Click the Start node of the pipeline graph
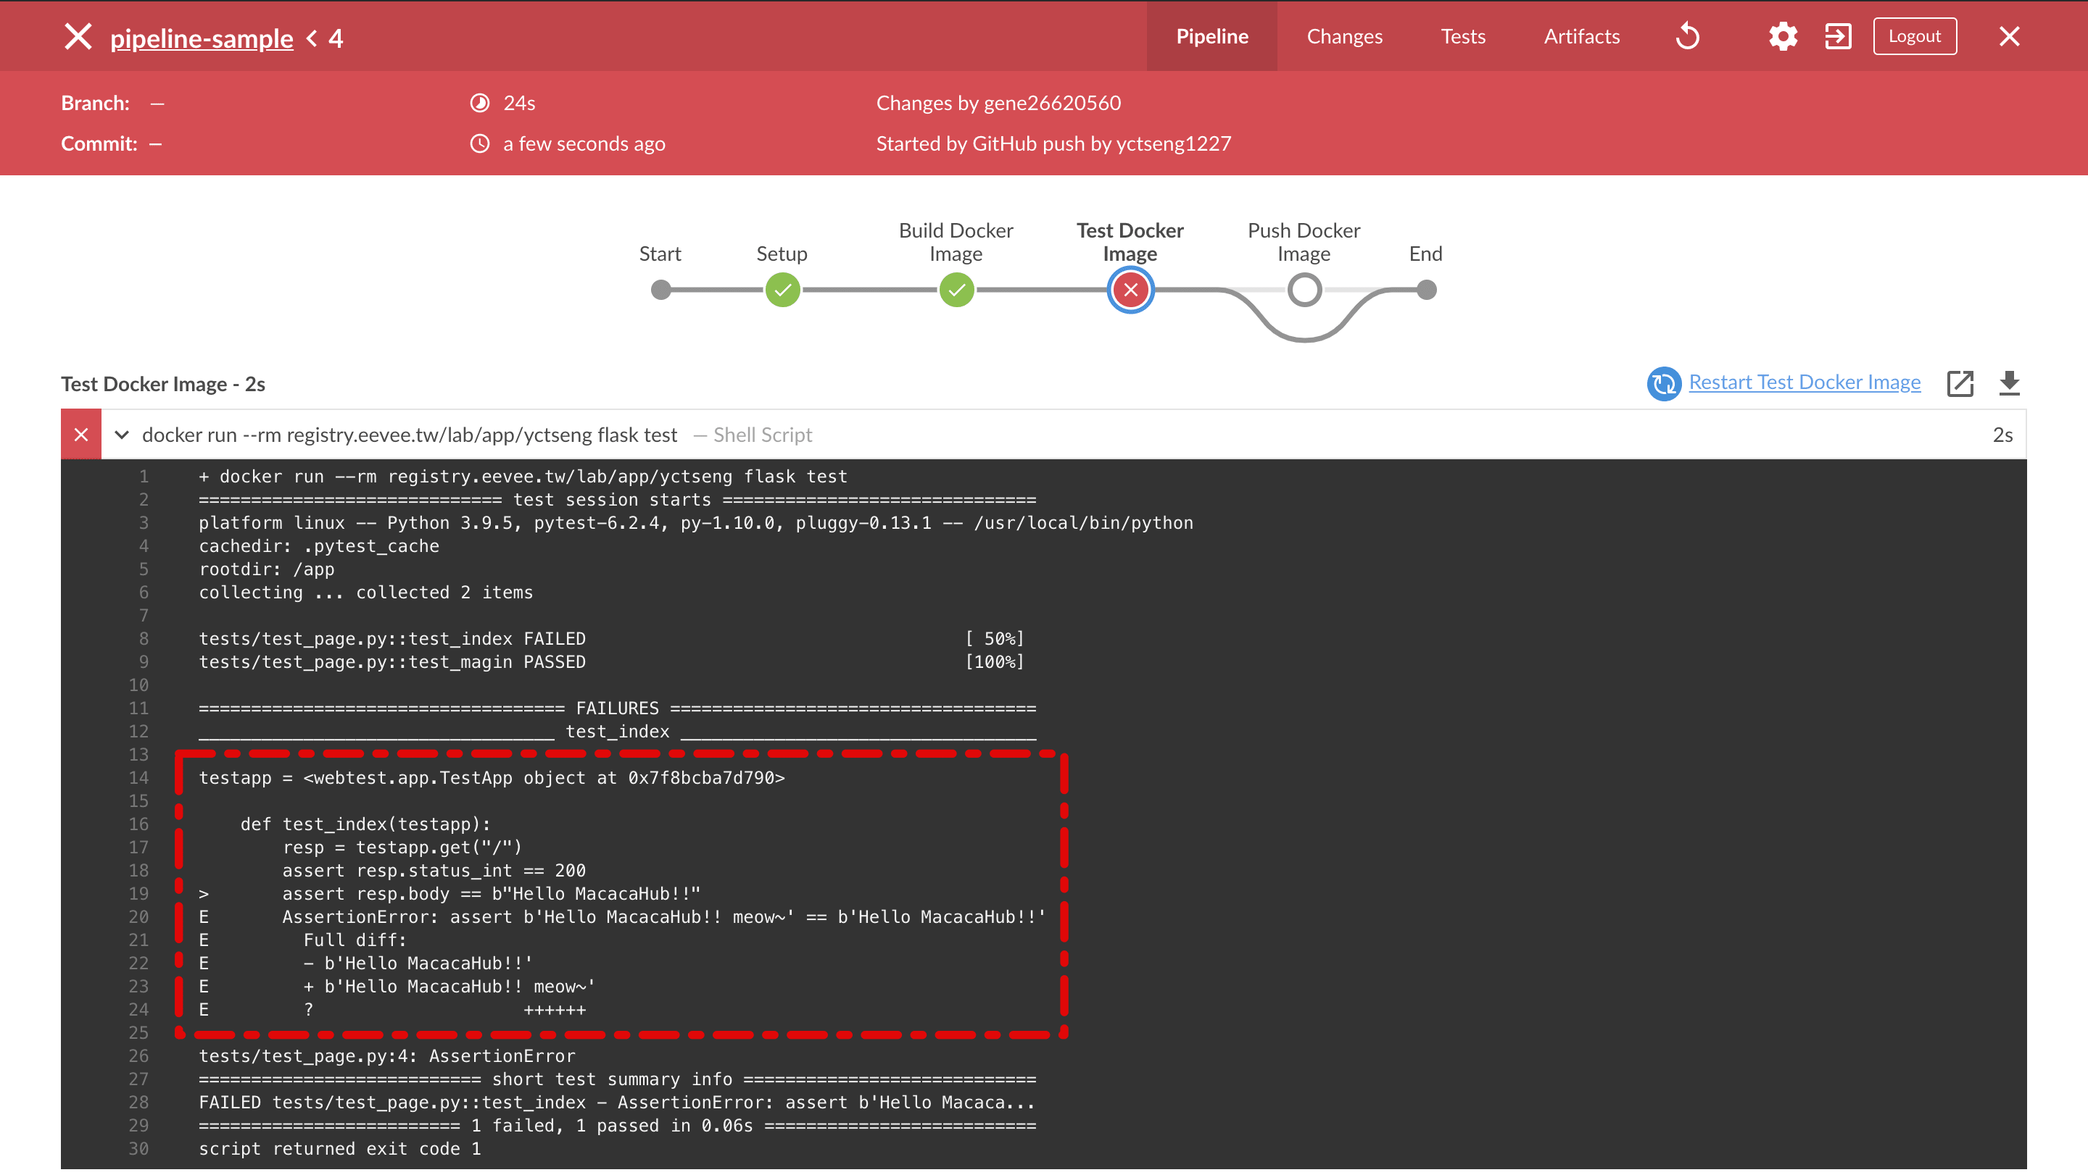This screenshot has height=1175, width=2088. [660, 289]
